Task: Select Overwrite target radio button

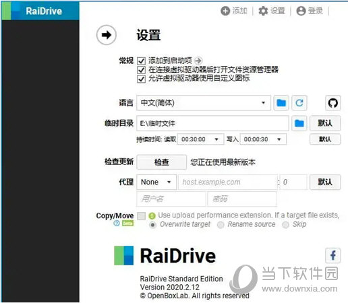Action: tap(152, 225)
